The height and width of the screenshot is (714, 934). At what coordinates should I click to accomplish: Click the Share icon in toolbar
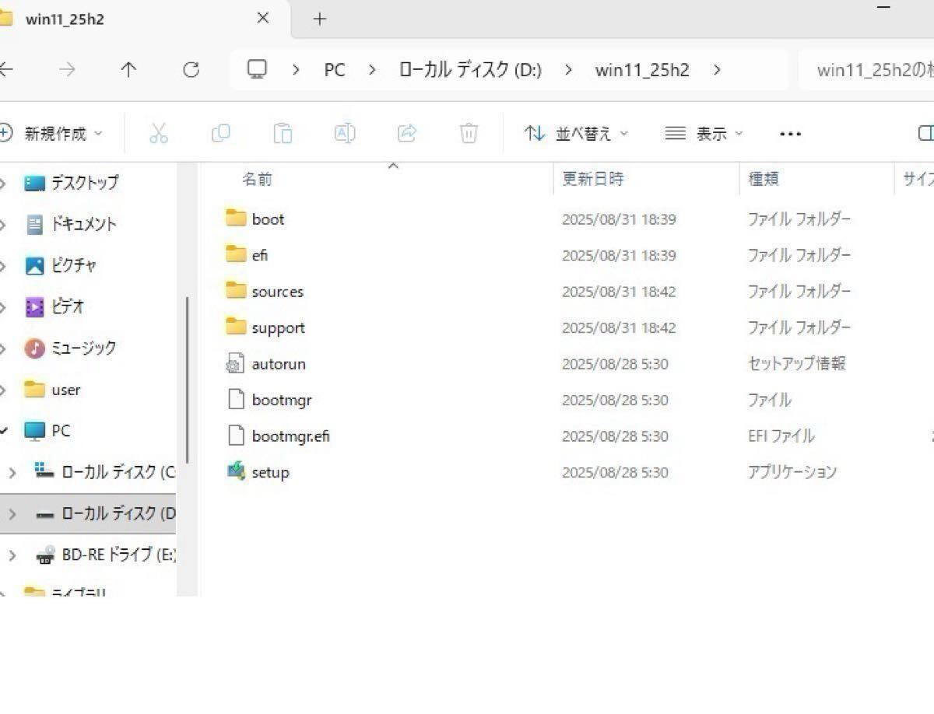pyautogui.click(x=407, y=134)
